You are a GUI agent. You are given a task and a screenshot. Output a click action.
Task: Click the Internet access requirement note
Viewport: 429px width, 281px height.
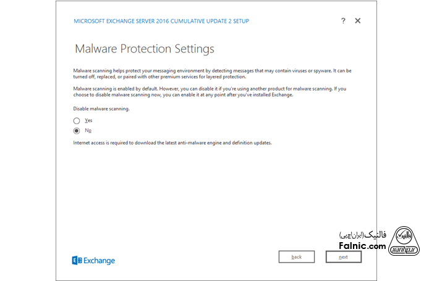coord(172,143)
